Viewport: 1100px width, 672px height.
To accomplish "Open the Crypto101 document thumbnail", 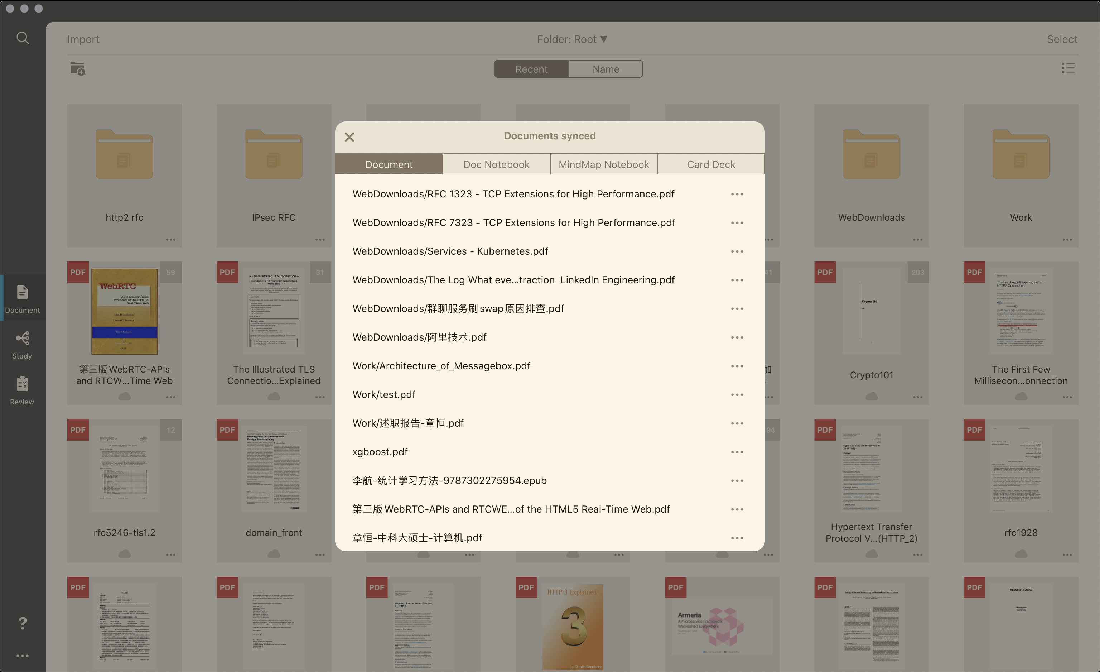I will click(x=872, y=311).
